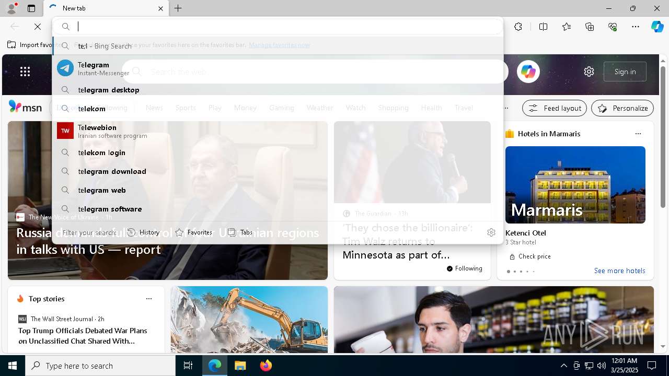This screenshot has width=669, height=376.
Task: Stop loading the page with the X button
Action: (38, 27)
